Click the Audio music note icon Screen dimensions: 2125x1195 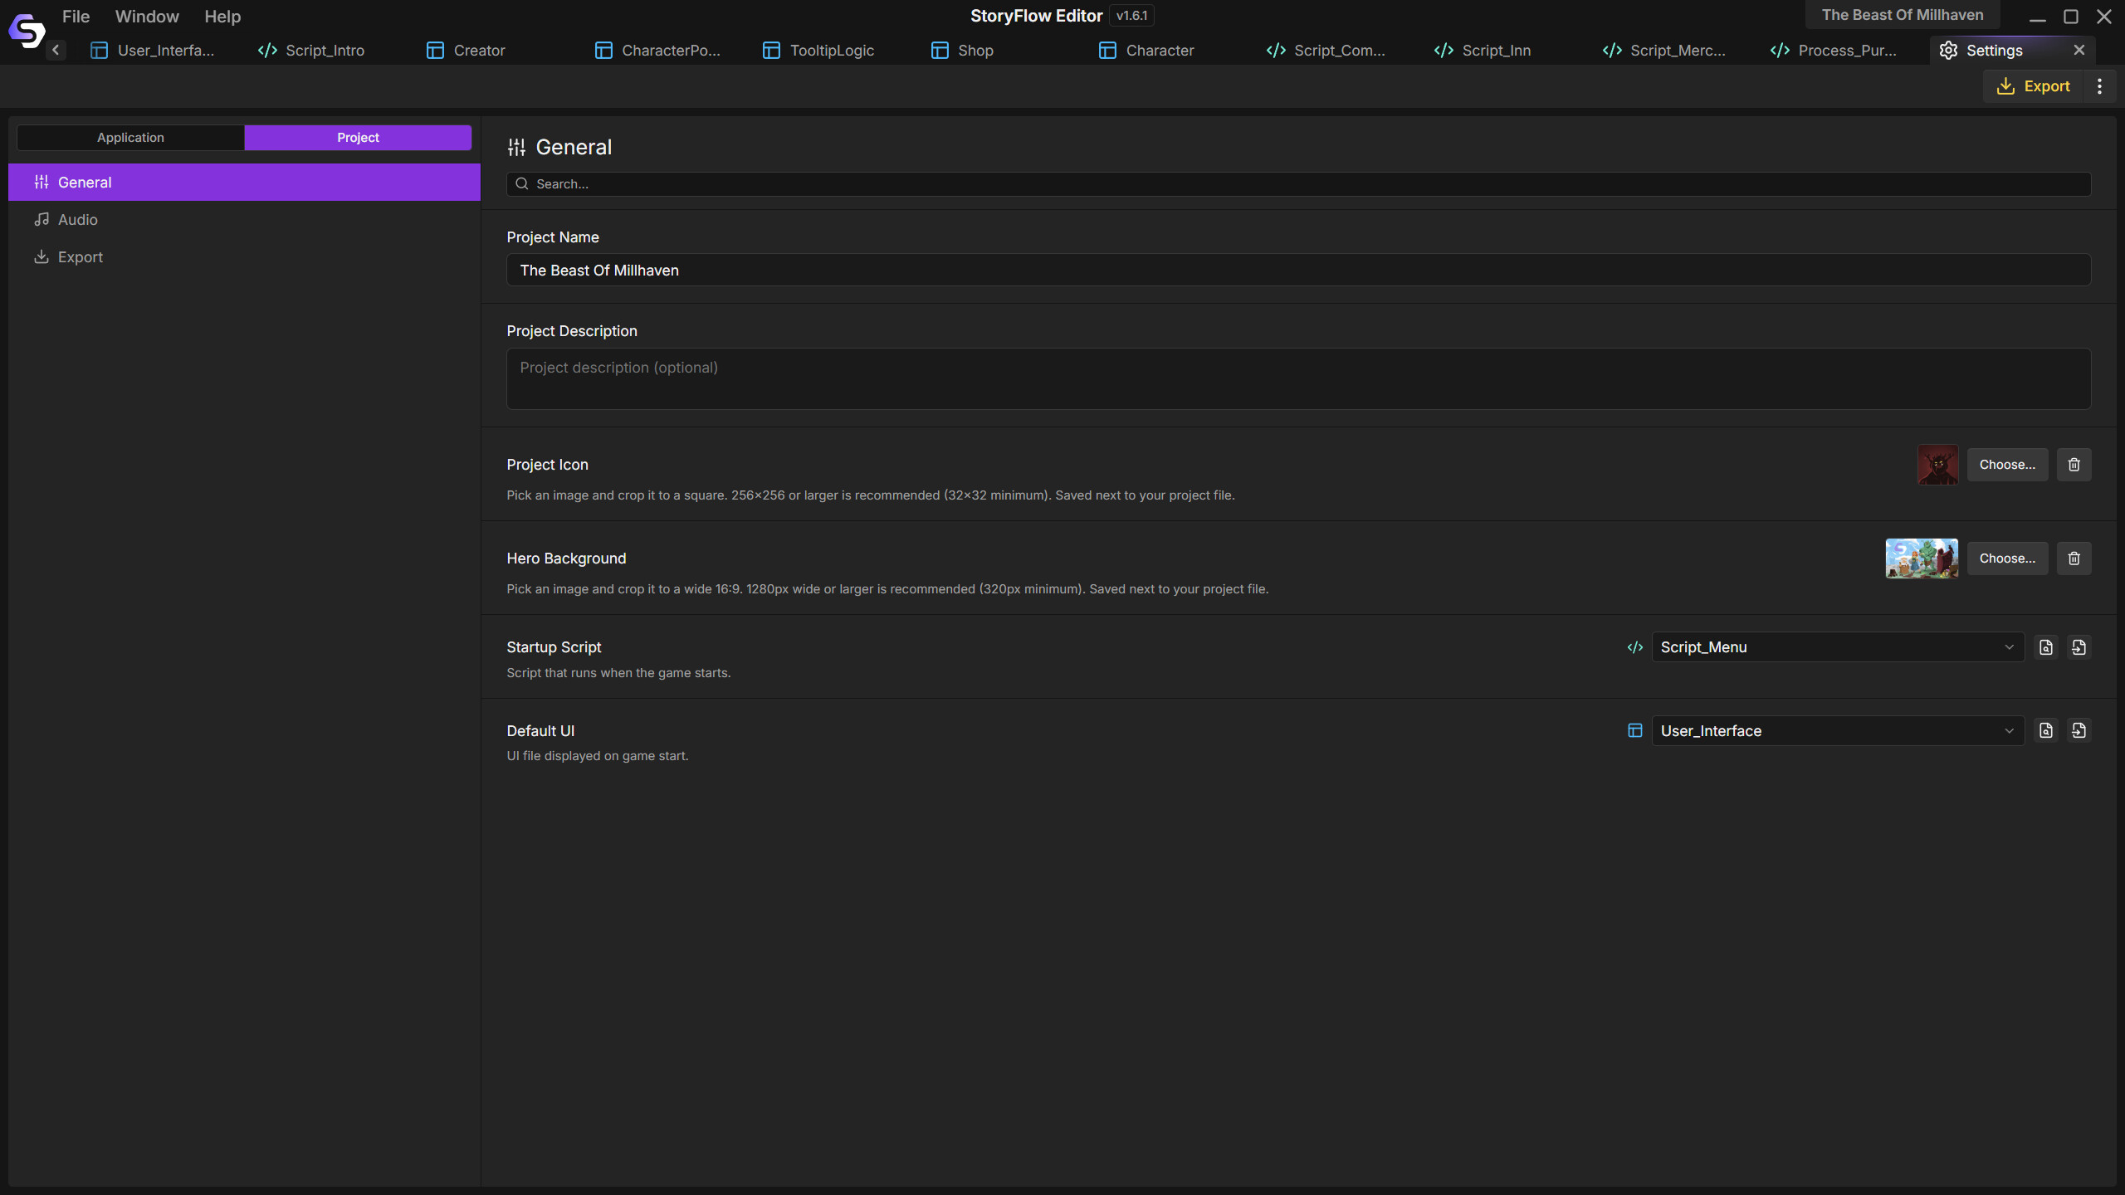[42, 220]
